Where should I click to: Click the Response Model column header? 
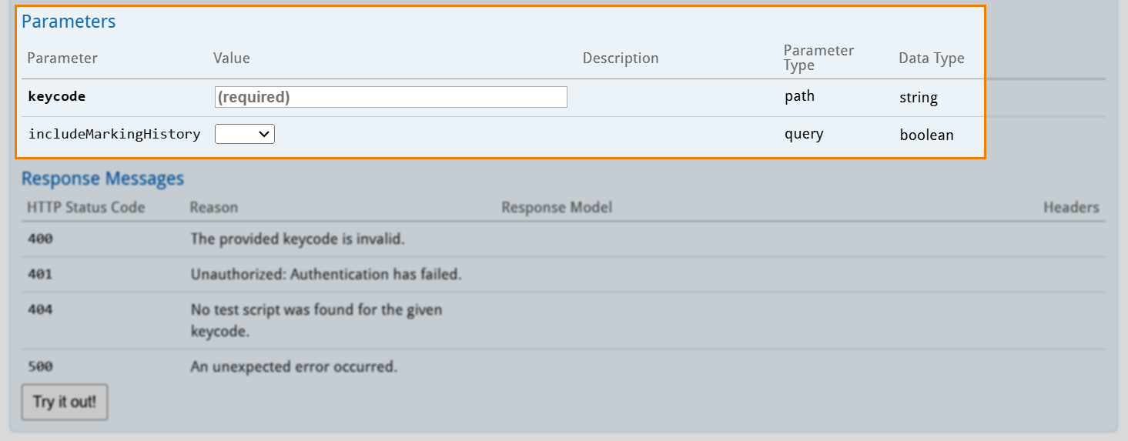(x=556, y=207)
